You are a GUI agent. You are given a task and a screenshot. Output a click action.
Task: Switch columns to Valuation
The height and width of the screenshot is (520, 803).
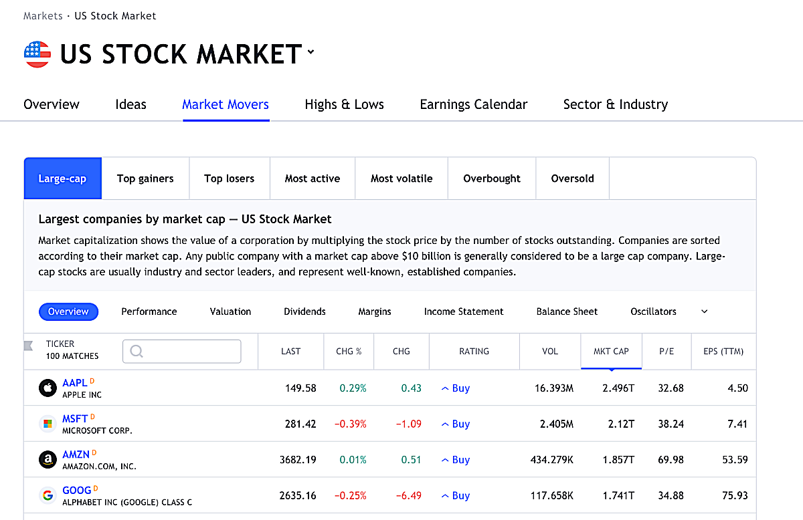pos(231,311)
